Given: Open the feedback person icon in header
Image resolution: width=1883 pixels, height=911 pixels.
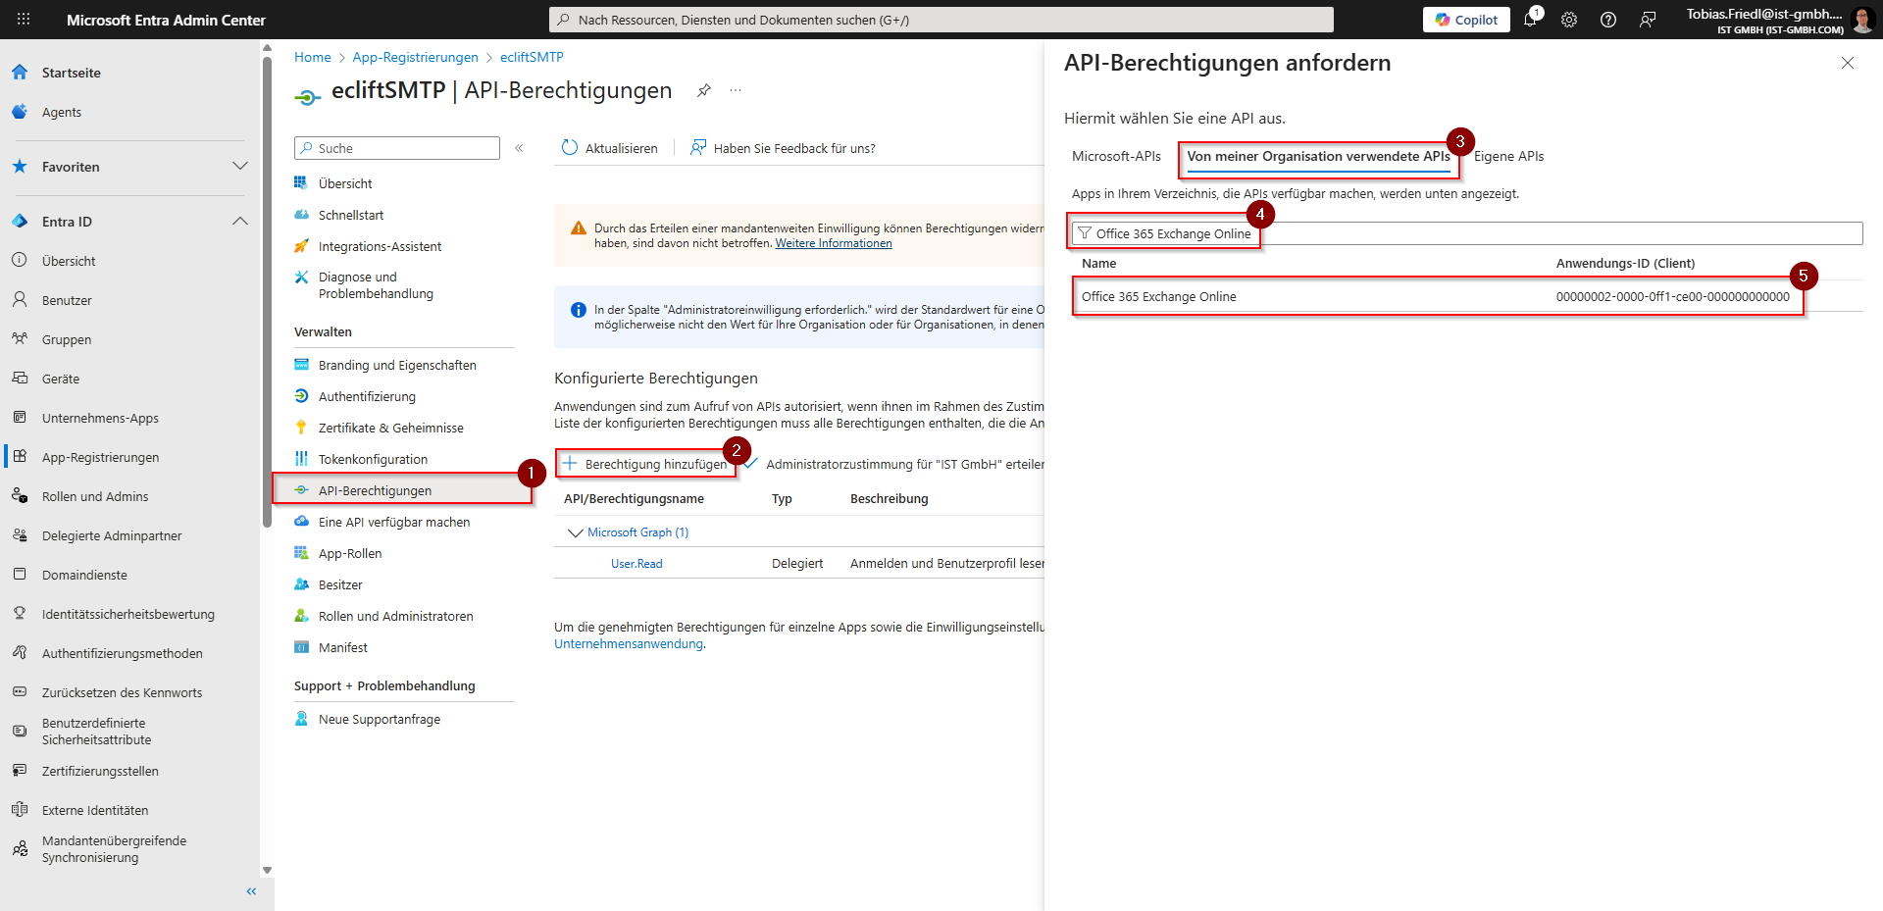Looking at the screenshot, I should [x=1648, y=20].
